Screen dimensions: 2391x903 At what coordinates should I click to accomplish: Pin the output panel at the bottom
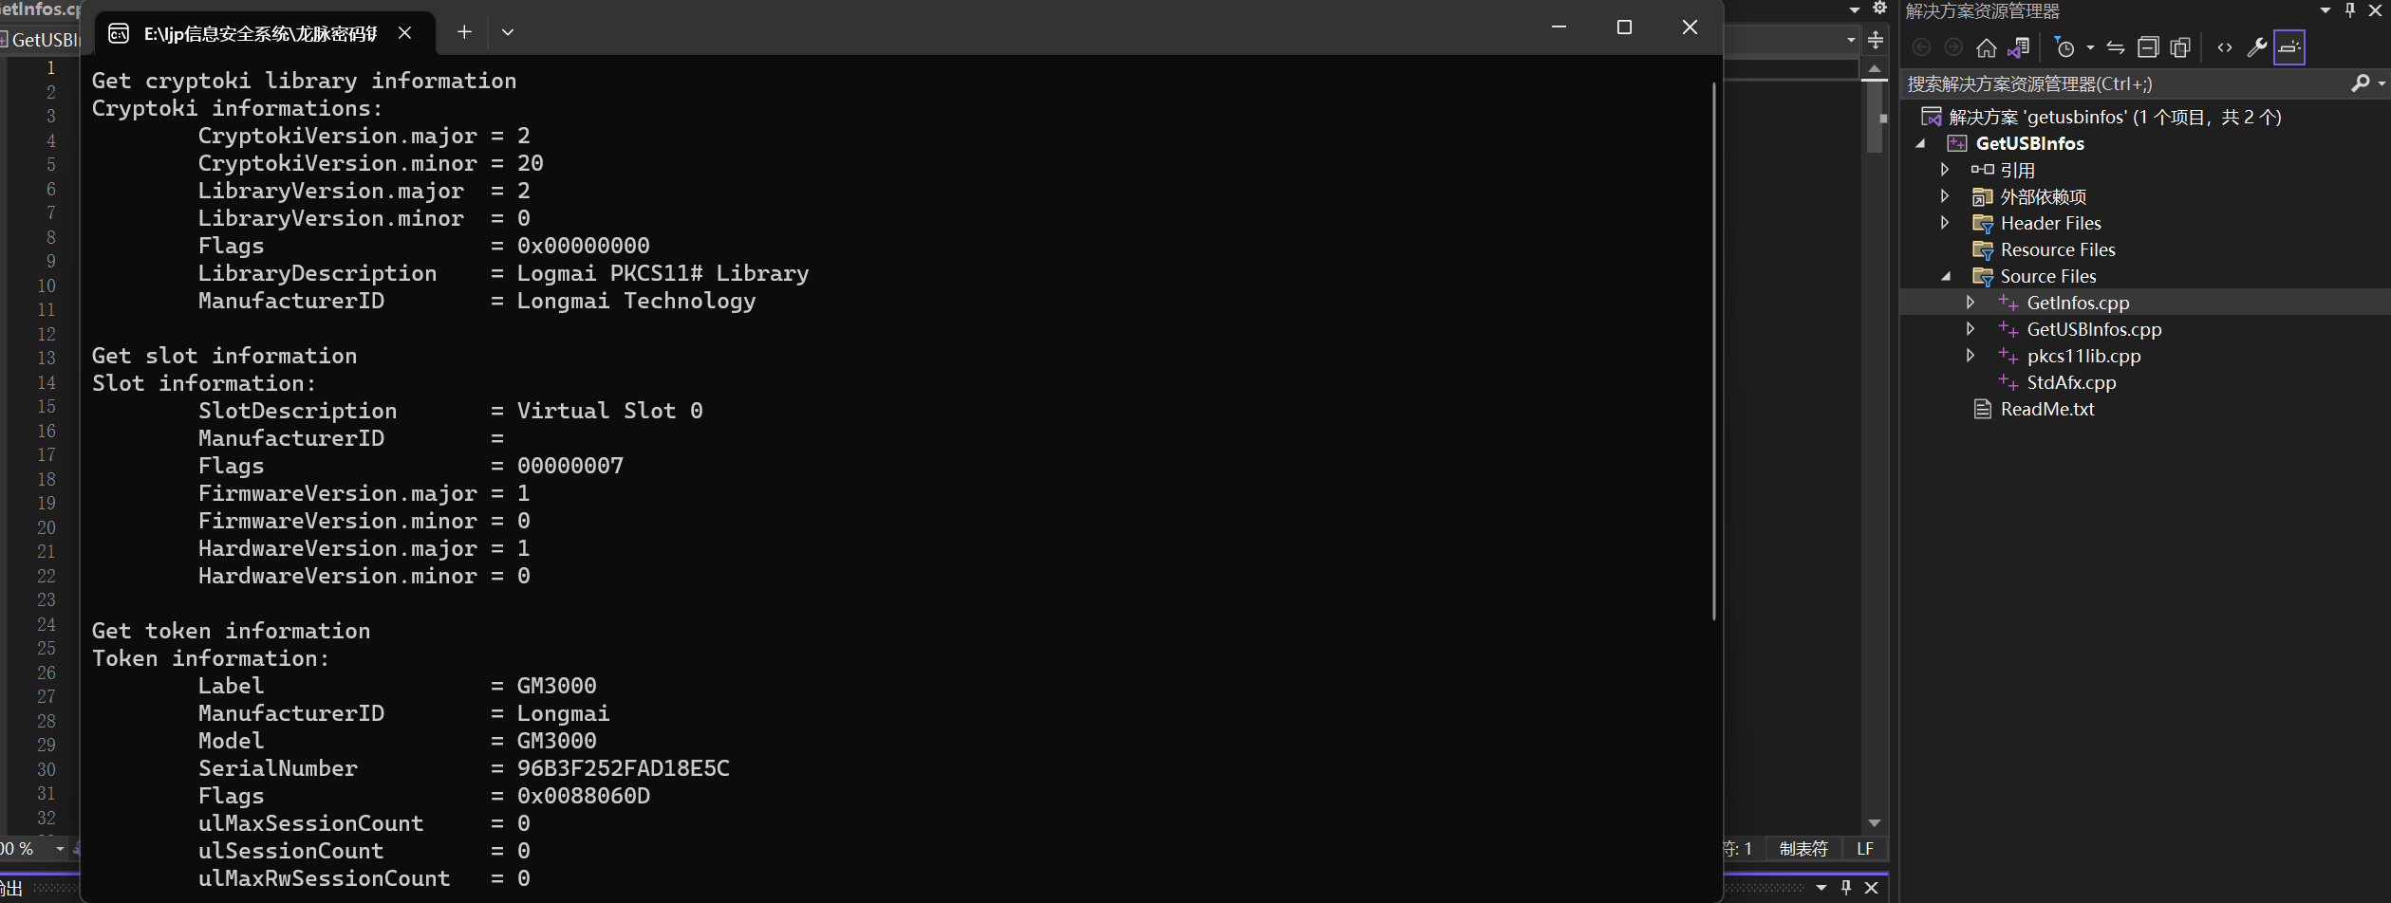1846,888
